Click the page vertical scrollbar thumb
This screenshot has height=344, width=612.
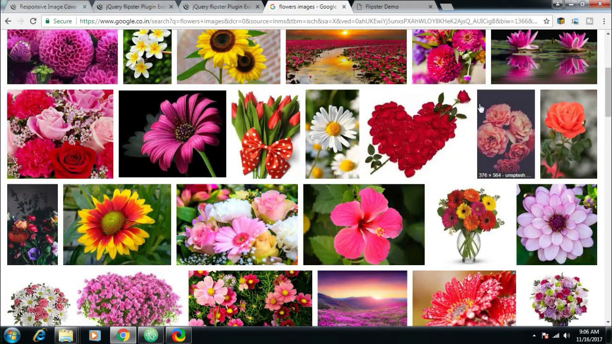(x=608, y=91)
